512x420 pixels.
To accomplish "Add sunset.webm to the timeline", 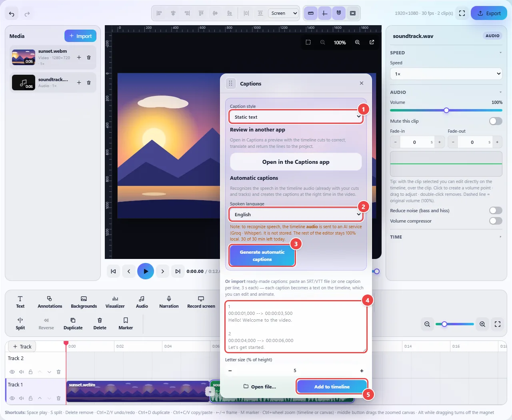I will pos(79,58).
